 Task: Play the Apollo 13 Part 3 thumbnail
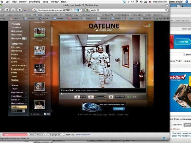[39, 68]
